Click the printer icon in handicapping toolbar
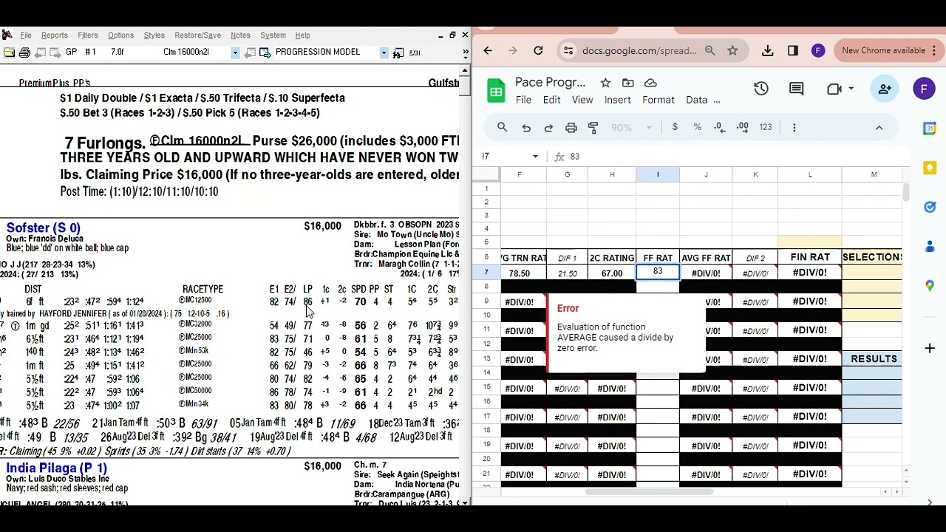Image resolution: width=946 pixels, height=532 pixels. tap(24, 52)
